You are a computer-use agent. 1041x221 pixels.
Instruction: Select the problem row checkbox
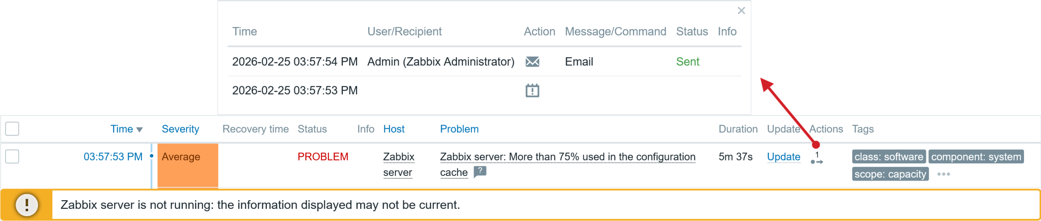click(x=12, y=156)
